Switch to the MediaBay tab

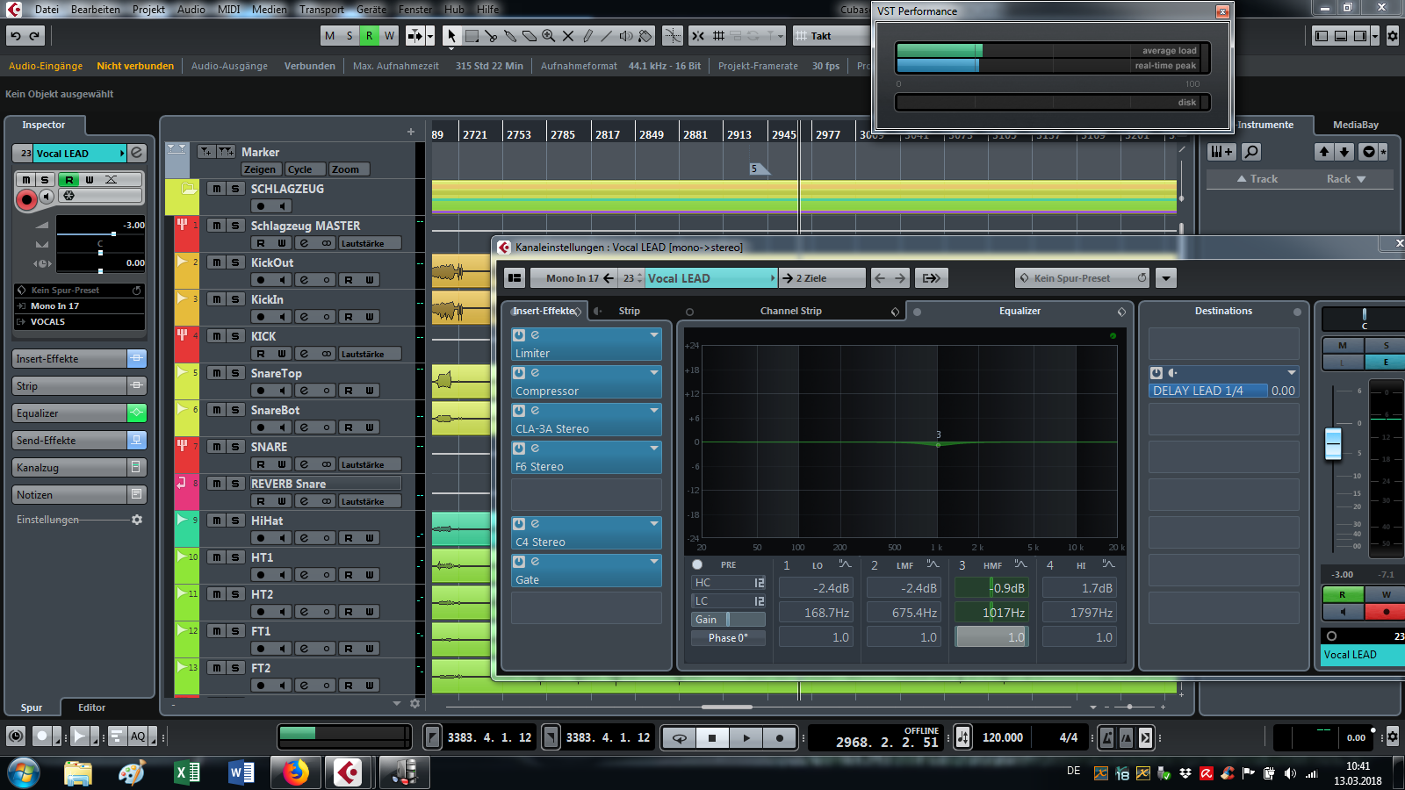click(x=1356, y=125)
